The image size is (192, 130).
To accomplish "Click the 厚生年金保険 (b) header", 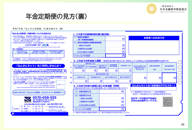I will tap(103, 74).
